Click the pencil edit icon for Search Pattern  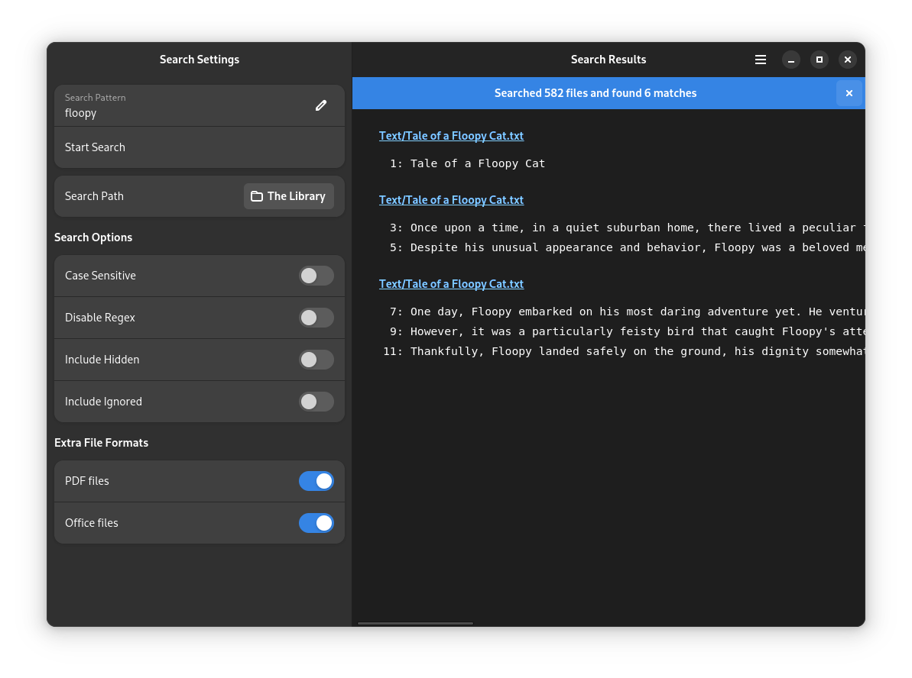321,105
